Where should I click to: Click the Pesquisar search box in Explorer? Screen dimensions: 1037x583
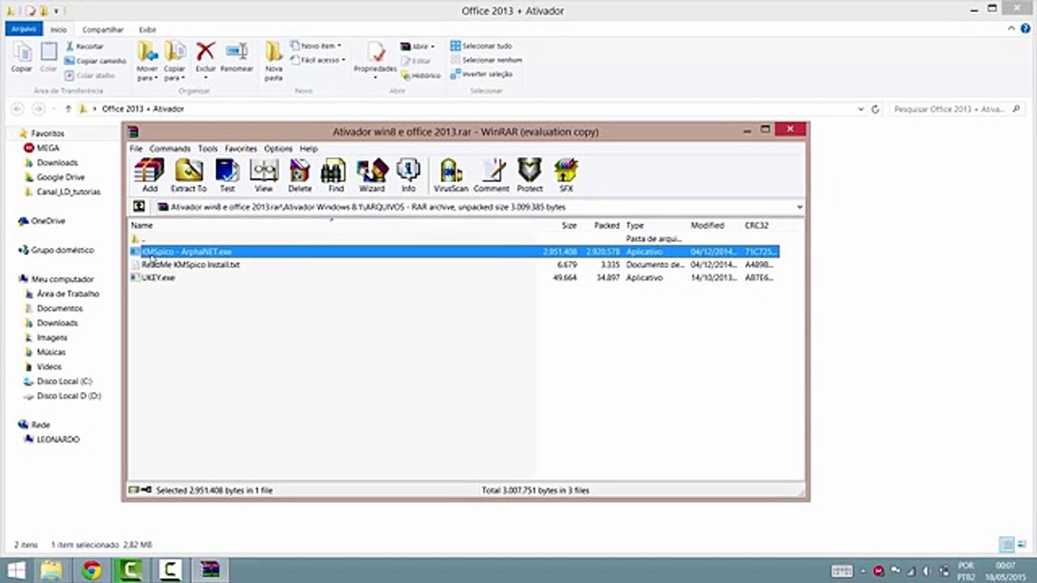958,109
